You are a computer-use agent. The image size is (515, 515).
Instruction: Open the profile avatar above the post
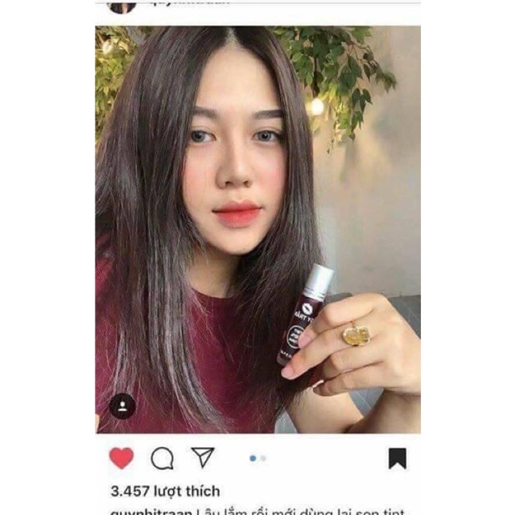pyautogui.click(x=122, y=6)
